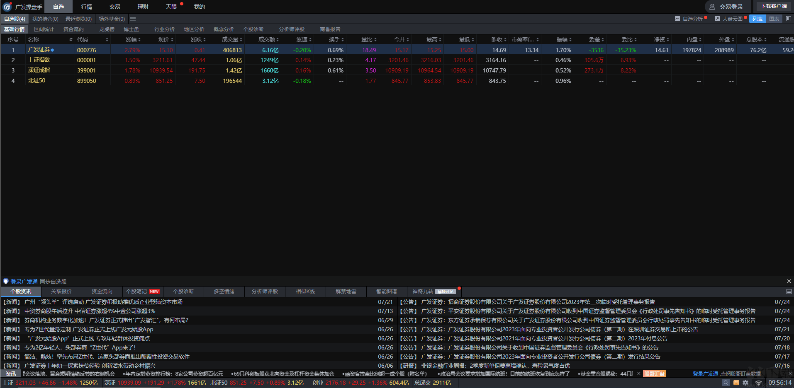Viewport: 794px width, 388px height.
Task: Click the 登录广发通 link in bottom notice
Action: [705, 374]
